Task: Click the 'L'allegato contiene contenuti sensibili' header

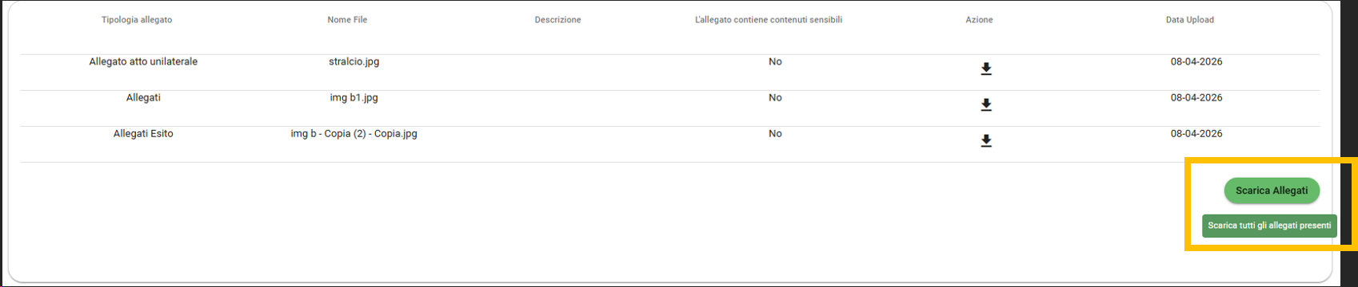Action: (x=769, y=20)
